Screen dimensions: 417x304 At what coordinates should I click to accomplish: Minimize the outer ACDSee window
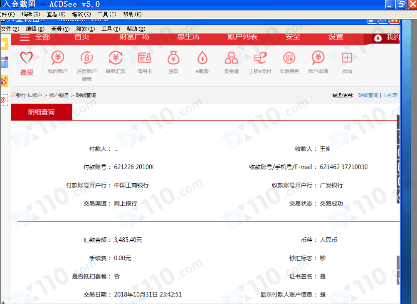coord(390,4)
